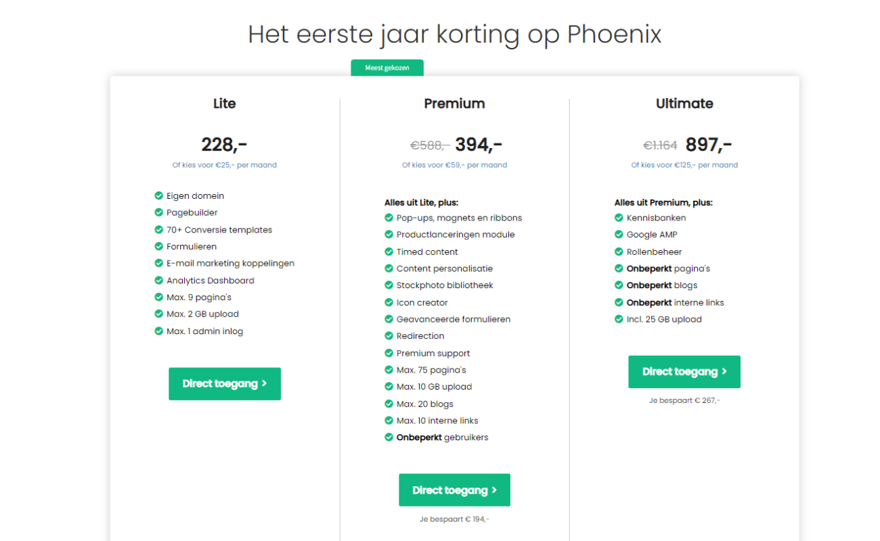Click the Premium plan Direct toegang button
This screenshot has width=880, height=541.
[x=454, y=490]
